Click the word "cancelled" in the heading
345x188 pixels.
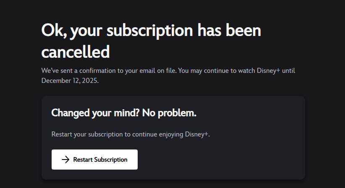click(x=76, y=52)
